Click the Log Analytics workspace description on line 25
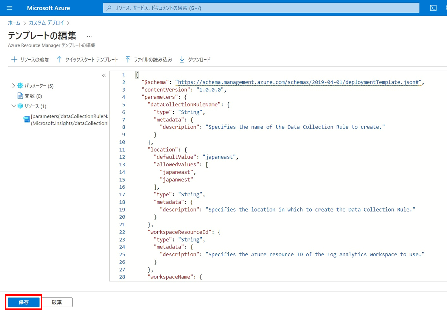The image size is (447, 313). click(x=315, y=255)
